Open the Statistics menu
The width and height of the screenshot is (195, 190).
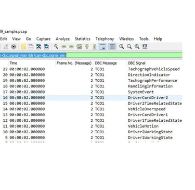click(82, 39)
